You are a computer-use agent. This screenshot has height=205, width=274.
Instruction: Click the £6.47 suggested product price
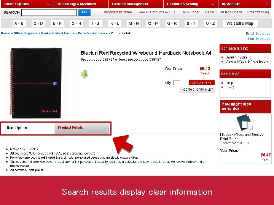point(266,155)
